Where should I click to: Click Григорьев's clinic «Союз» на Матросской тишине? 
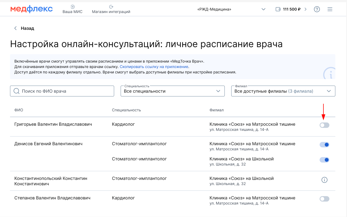click(252, 124)
